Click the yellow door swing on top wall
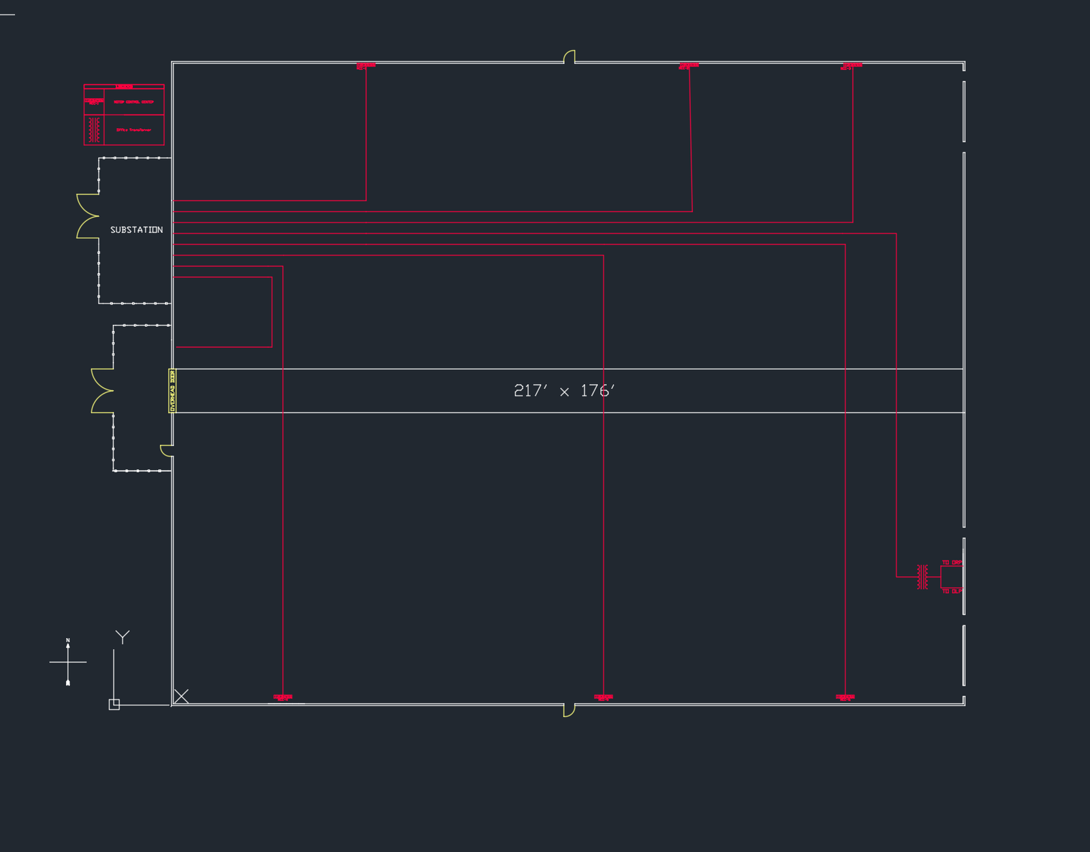The image size is (1090, 852). pyautogui.click(x=570, y=57)
